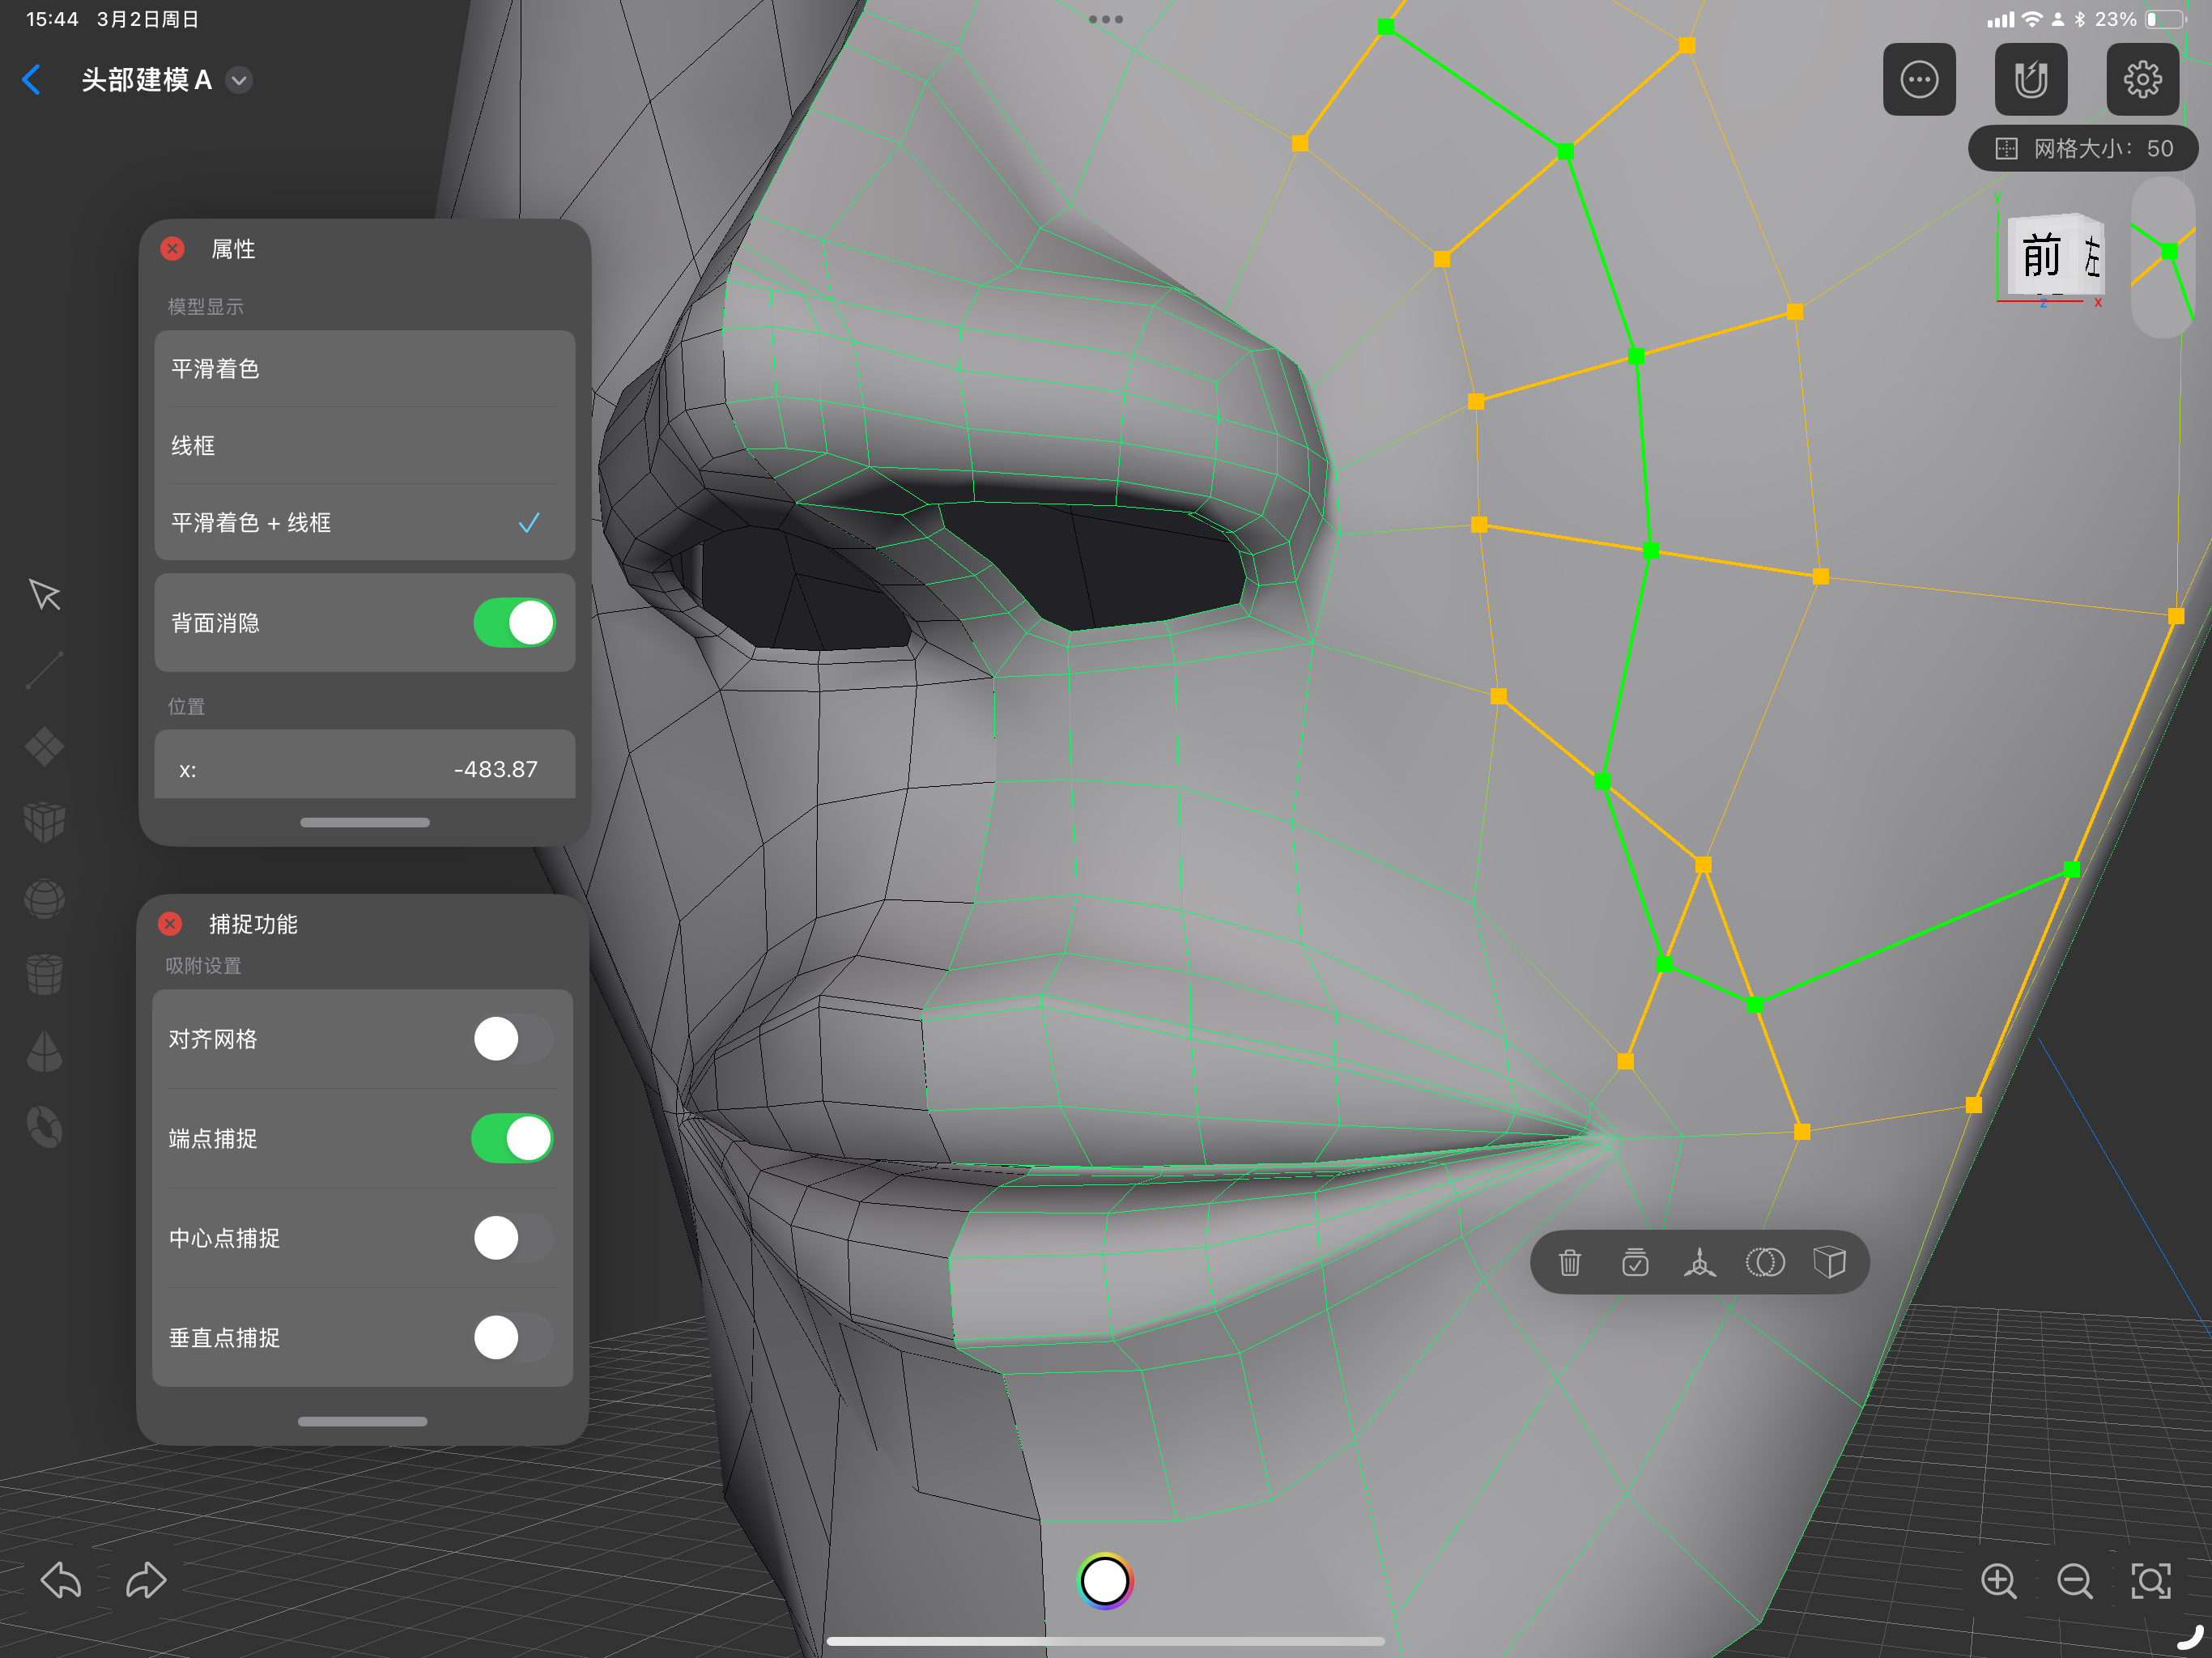Open the color picker wheel

(x=1105, y=1581)
